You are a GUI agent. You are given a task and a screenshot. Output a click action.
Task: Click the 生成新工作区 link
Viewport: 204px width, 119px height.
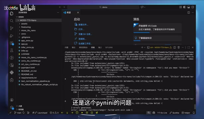pyautogui.click(x=85, y=44)
